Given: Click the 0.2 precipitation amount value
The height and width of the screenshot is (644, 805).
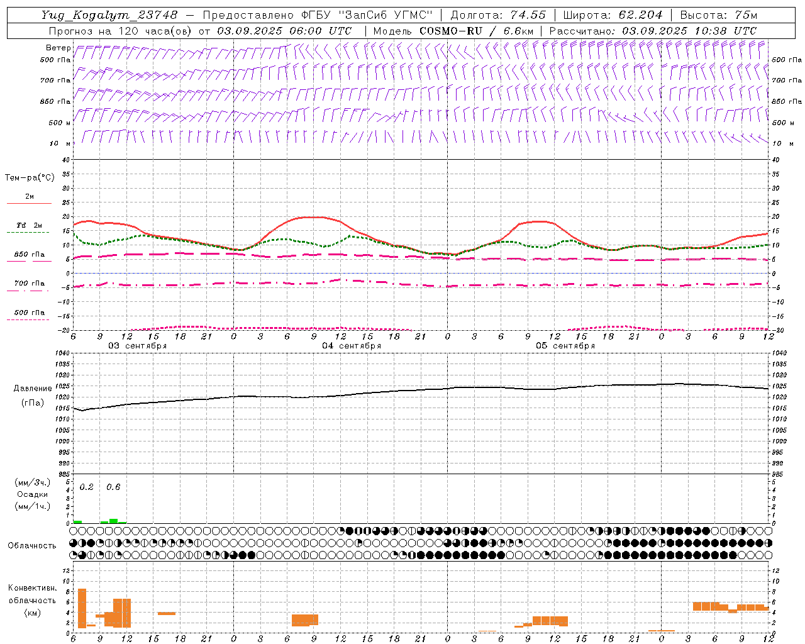Looking at the screenshot, I should (x=87, y=487).
